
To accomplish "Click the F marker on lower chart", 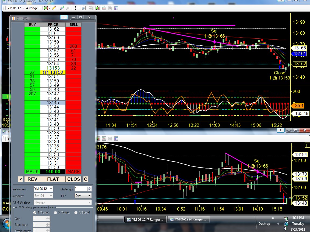I will click(x=307, y=145).
